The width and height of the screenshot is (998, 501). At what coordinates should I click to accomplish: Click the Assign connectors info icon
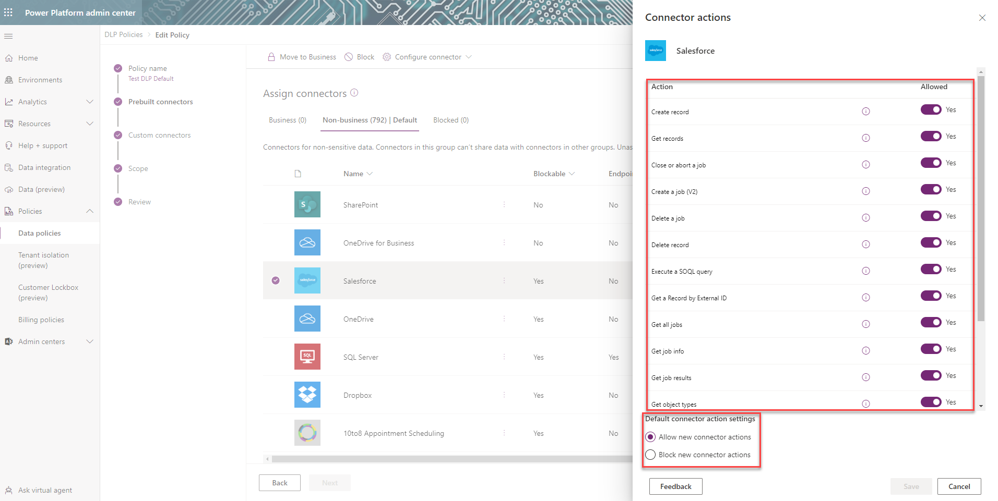click(354, 93)
